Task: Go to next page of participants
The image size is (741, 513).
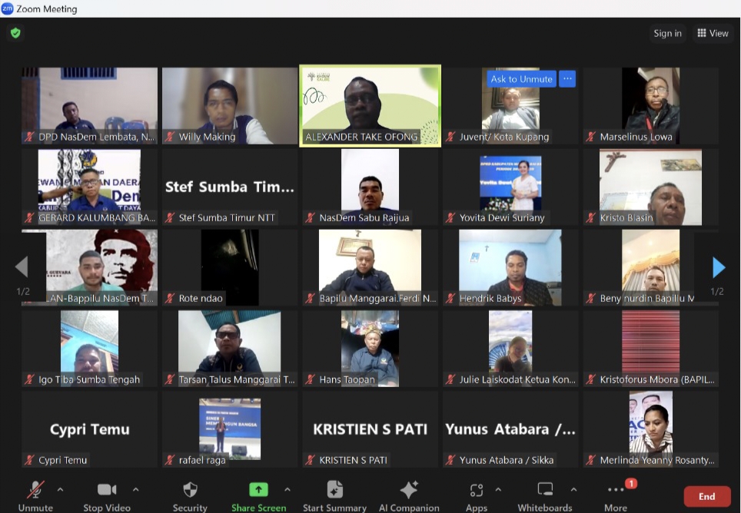Action: tap(718, 267)
